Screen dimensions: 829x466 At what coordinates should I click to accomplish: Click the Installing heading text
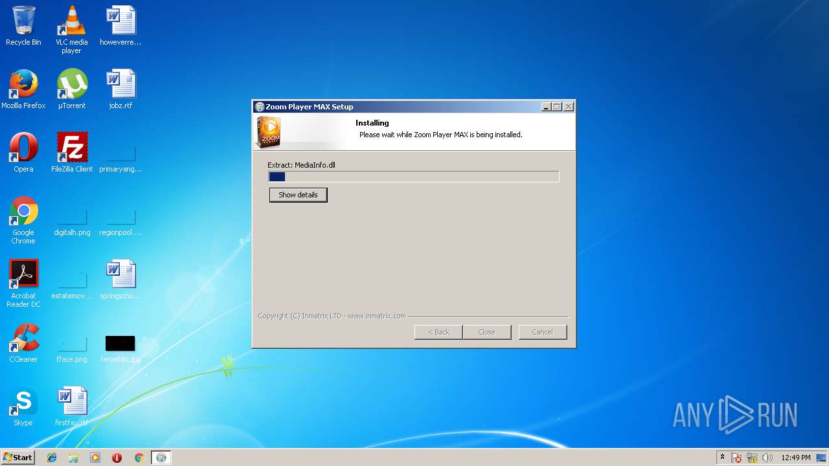tap(372, 123)
